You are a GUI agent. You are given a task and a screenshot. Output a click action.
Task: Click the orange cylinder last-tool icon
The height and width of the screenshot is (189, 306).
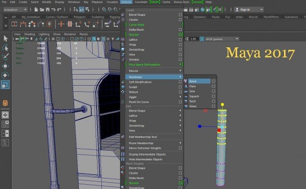tap(5, 103)
